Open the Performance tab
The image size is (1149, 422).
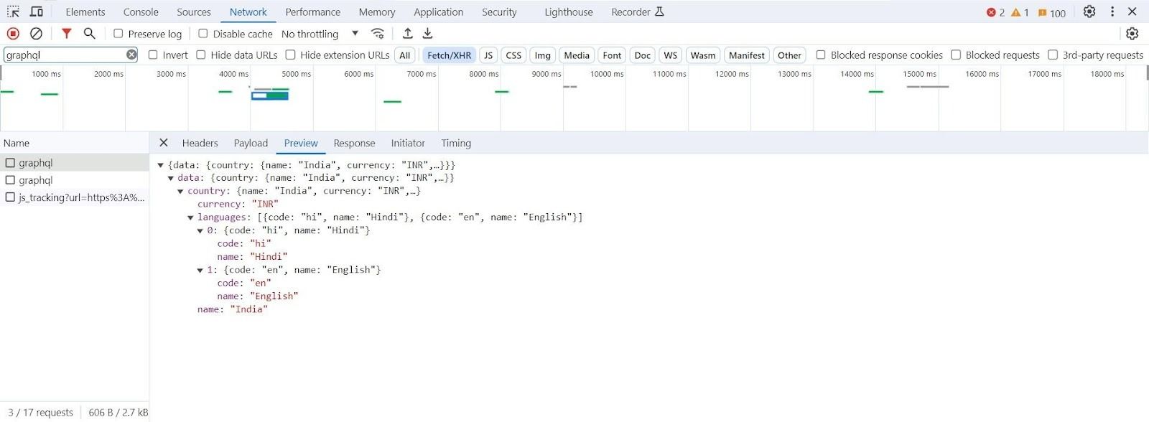coord(313,12)
